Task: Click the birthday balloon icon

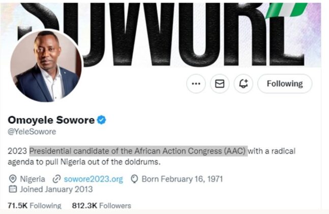Action: [134, 179]
